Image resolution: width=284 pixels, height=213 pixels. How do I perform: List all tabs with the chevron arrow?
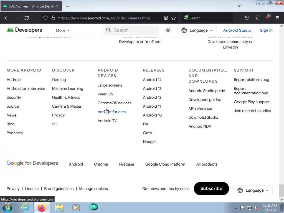[x=239, y=6]
